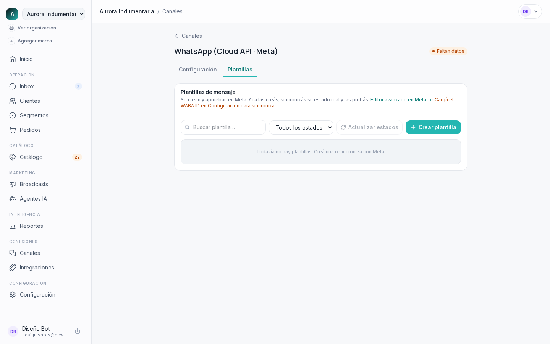
Task: Open the Editor avanzado en Meta link
Action: pyautogui.click(x=401, y=100)
